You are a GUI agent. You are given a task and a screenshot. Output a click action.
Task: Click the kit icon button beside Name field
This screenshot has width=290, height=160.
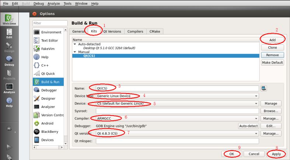264,88
